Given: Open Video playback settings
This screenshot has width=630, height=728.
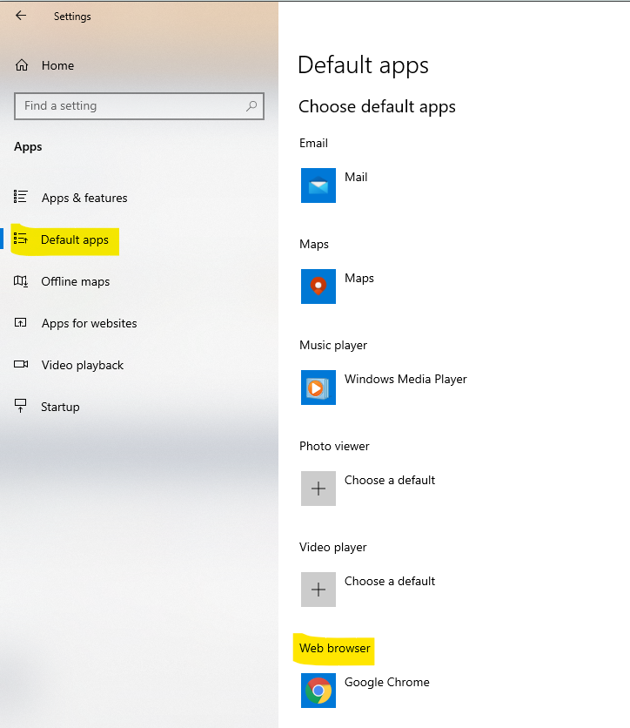Looking at the screenshot, I should coord(82,365).
